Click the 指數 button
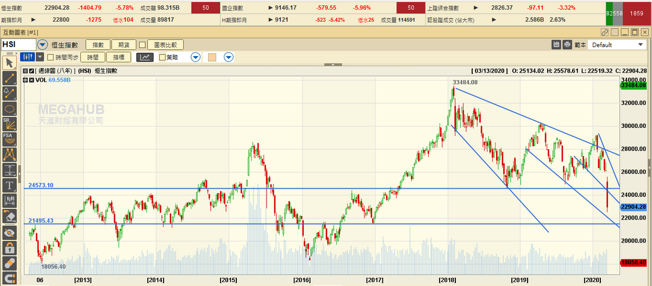The width and height of the screenshot is (652, 286). (98, 45)
